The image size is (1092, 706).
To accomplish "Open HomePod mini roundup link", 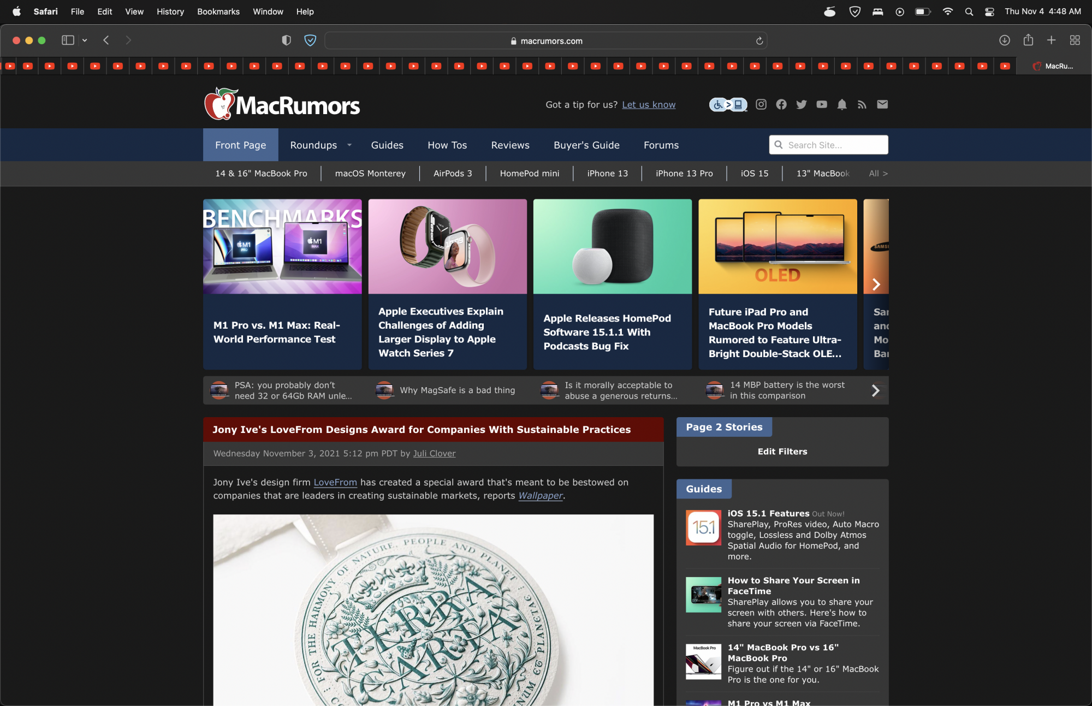I will 530,174.
